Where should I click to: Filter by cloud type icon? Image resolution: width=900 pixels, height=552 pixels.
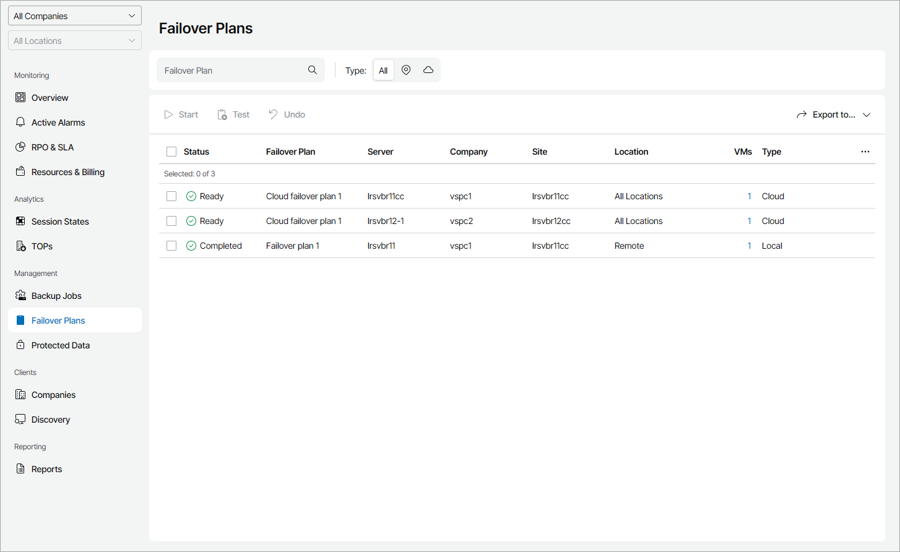point(428,70)
